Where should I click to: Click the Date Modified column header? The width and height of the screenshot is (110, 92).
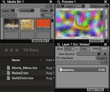tap(50, 60)
